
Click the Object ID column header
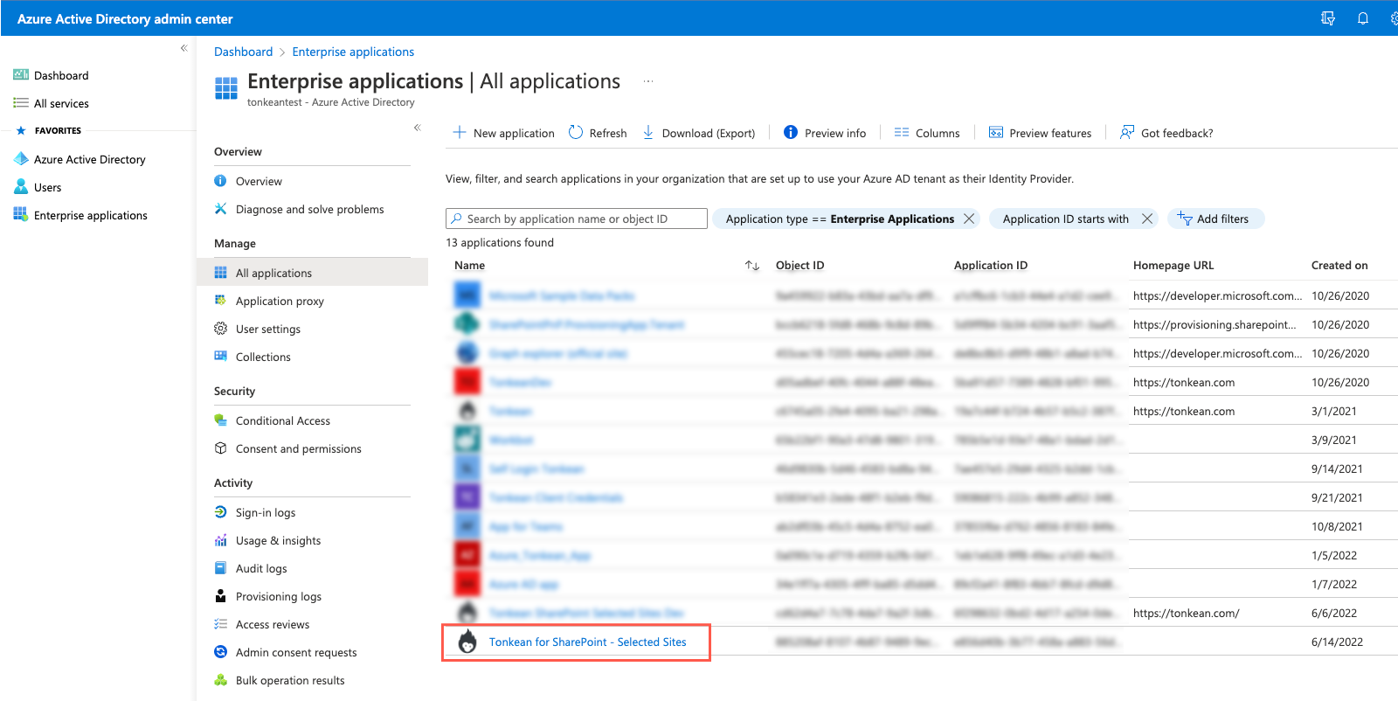pos(799,266)
